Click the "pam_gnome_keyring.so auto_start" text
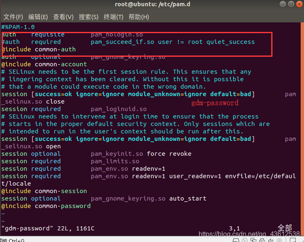 click(x=148, y=198)
